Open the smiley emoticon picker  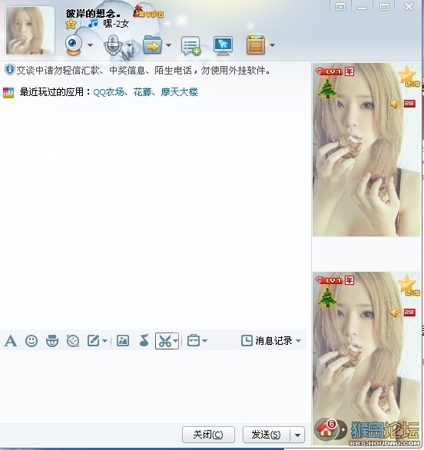(31, 341)
